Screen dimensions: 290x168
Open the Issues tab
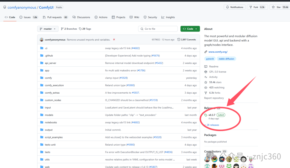28,17
